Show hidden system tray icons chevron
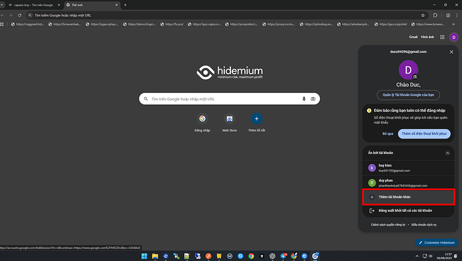The height and width of the screenshot is (261, 462). tap(417, 256)
